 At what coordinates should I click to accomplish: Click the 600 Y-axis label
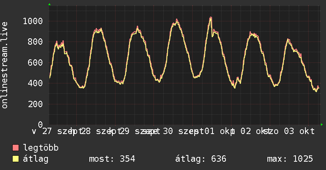(35, 62)
